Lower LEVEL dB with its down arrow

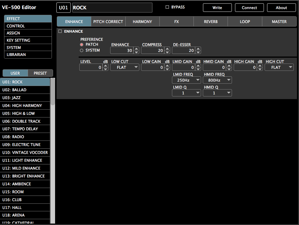pos(105,69)
